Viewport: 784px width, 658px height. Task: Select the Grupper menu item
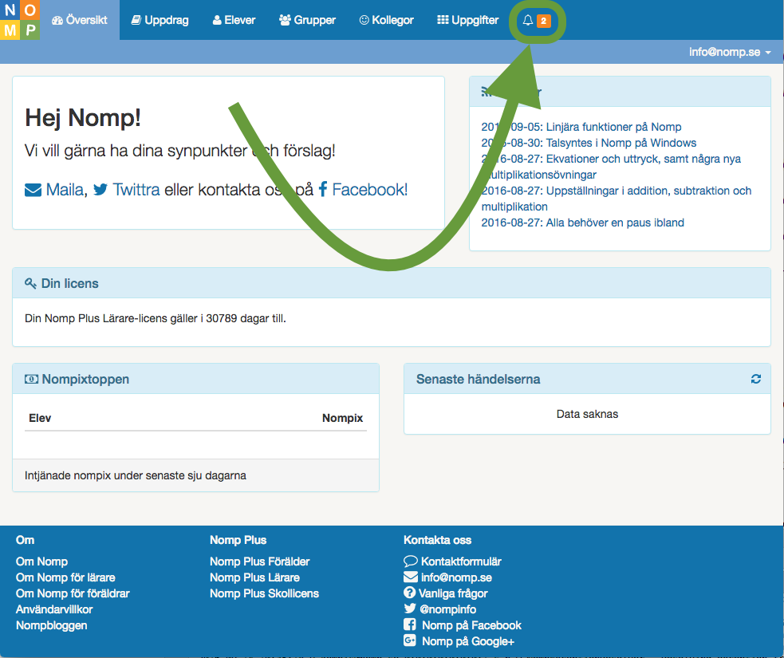[x=308, y=20]
